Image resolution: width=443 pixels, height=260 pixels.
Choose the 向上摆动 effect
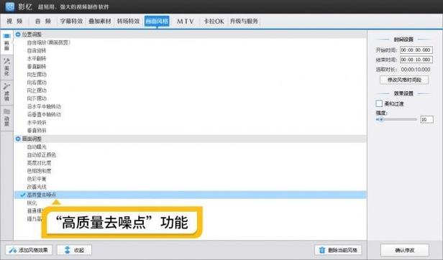tap(37, 90)
